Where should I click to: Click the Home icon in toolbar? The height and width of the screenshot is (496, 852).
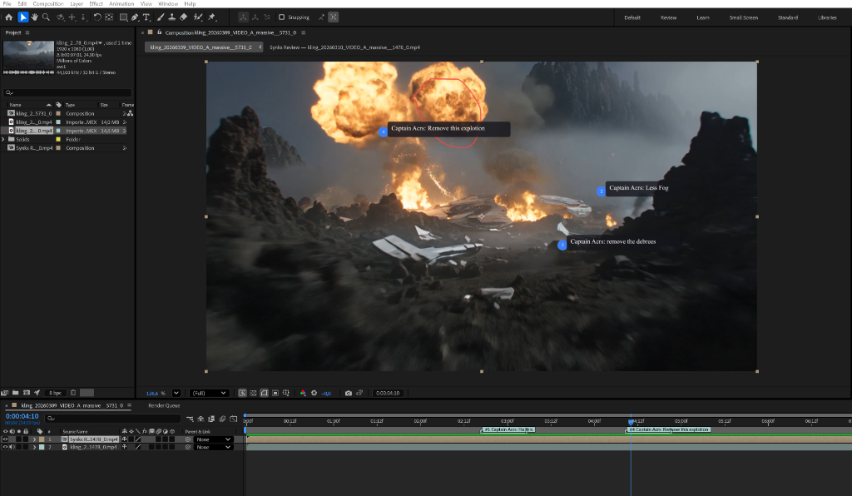click(8, 17)
